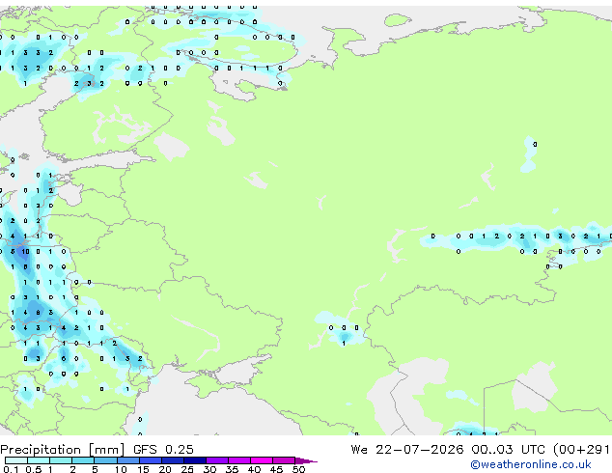Click the '(00+291' forecast hour text
The image size is (612, 473).
581,450
